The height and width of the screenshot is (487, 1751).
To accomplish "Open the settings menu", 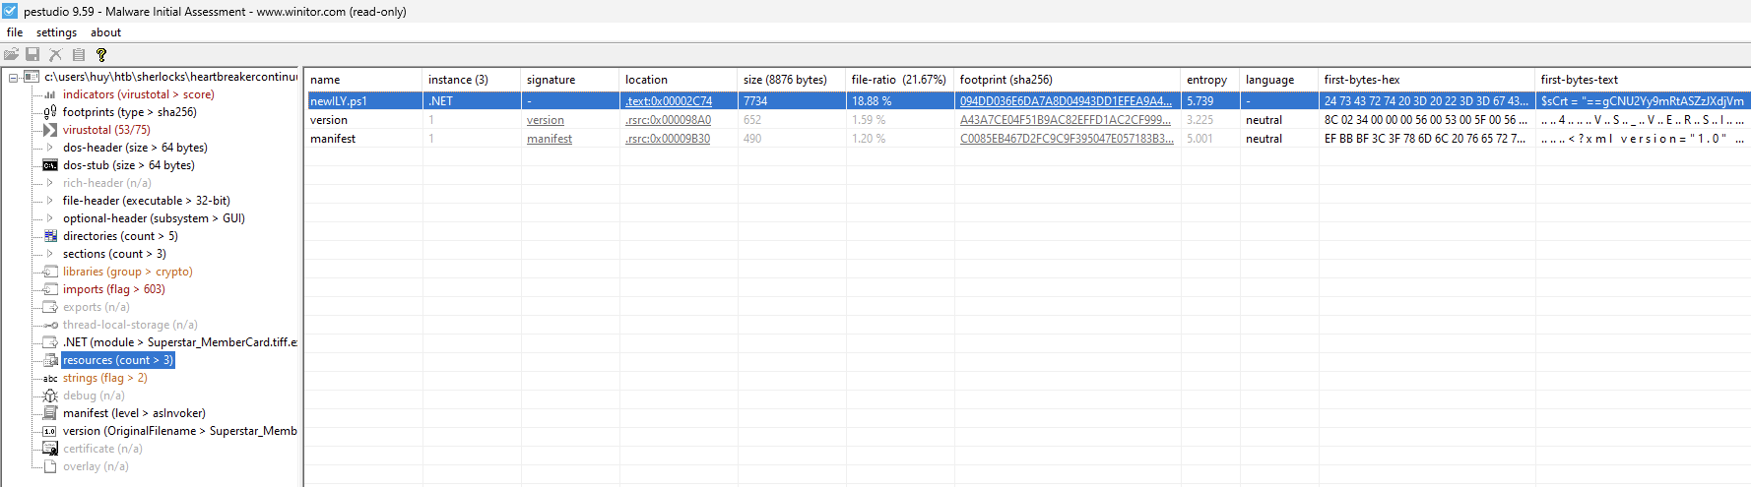I will pos(56,32).
